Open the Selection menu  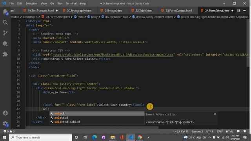pos(31,4)
